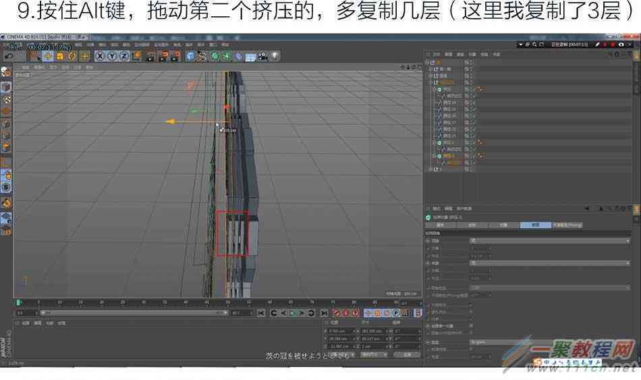Click the Spline pen icon
The height and width of the screenshot is (380, 641).
pyautogui.click(x=202, y=57)
